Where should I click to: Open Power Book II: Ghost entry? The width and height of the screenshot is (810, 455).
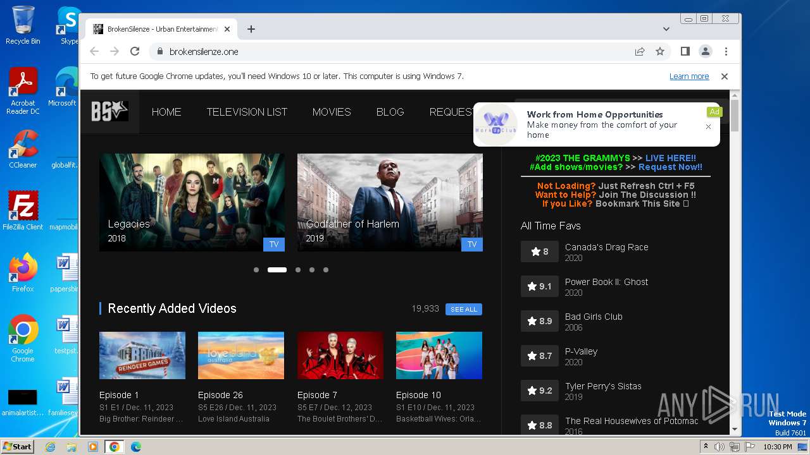coord(606,282)
